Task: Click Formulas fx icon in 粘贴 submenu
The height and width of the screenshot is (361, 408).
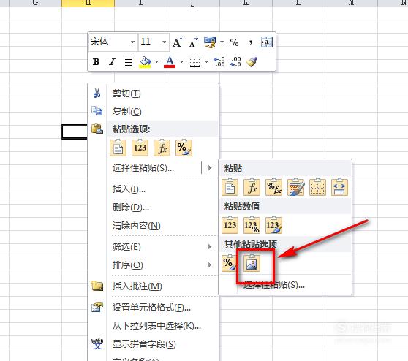Action: coord(252,187)
